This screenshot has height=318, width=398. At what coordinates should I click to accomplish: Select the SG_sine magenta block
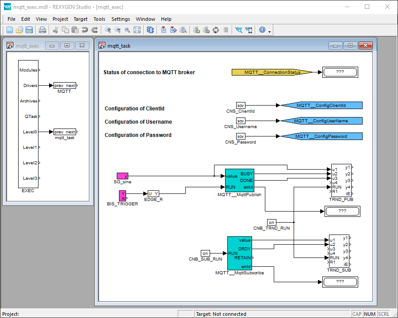(x=122, y=176)
